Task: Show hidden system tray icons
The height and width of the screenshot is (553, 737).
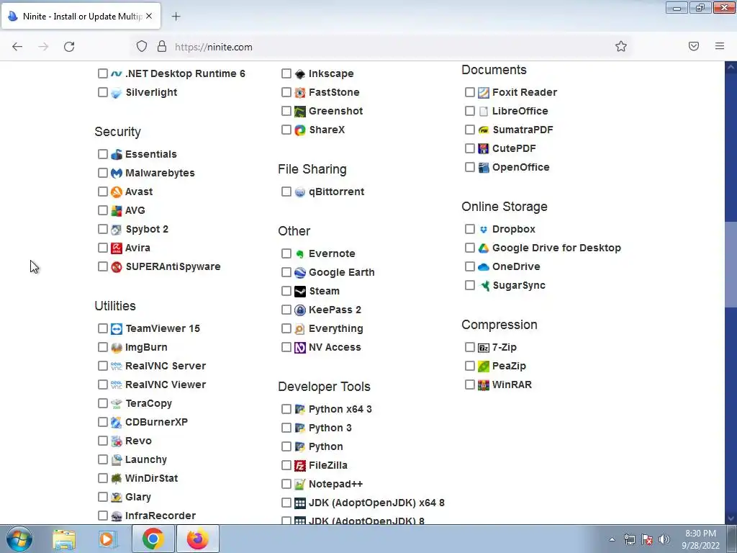Action: (612, 539)
